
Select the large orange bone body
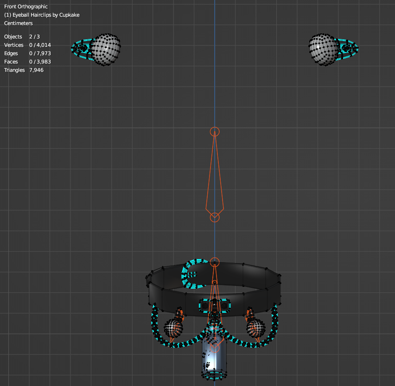(x=215, y=174)
